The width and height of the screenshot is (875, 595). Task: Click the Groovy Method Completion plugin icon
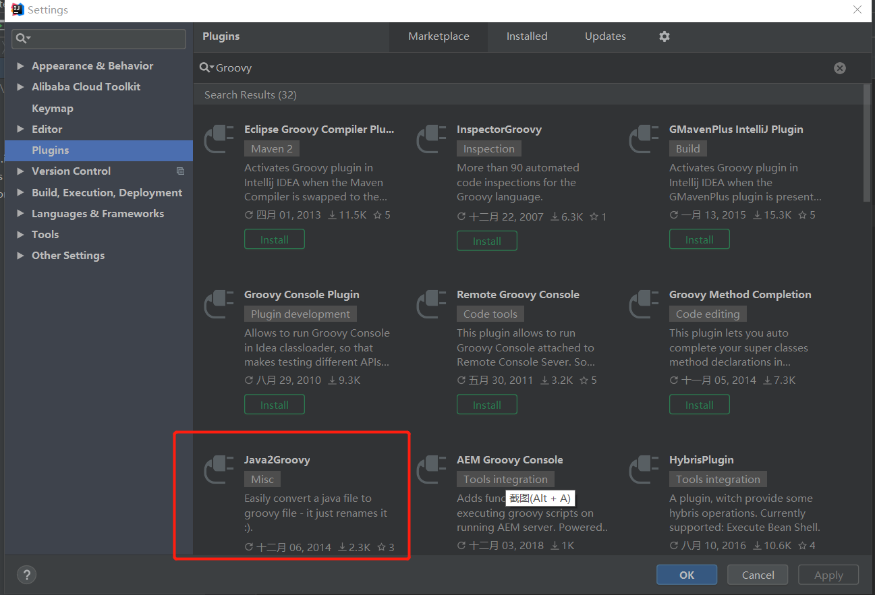[644, 305]
